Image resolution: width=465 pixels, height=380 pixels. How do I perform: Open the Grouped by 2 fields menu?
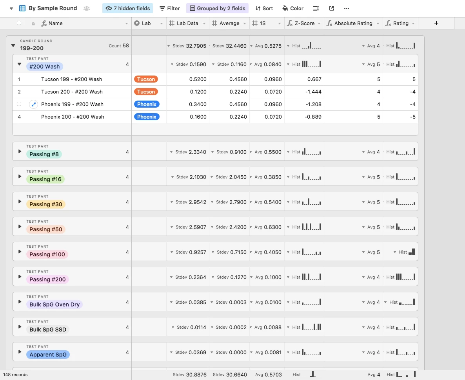pyautogui.click(x=217, y=8)
